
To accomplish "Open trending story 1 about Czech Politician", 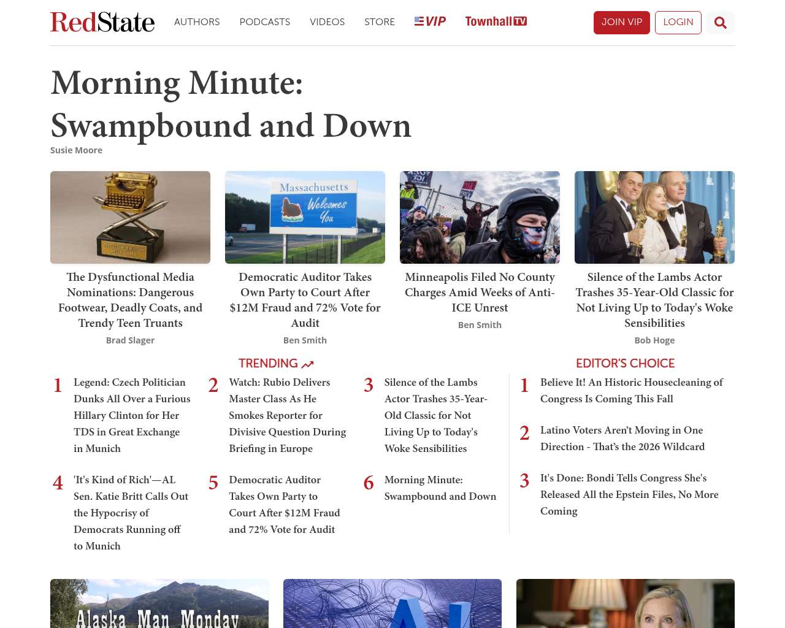I will click(132, 415).
